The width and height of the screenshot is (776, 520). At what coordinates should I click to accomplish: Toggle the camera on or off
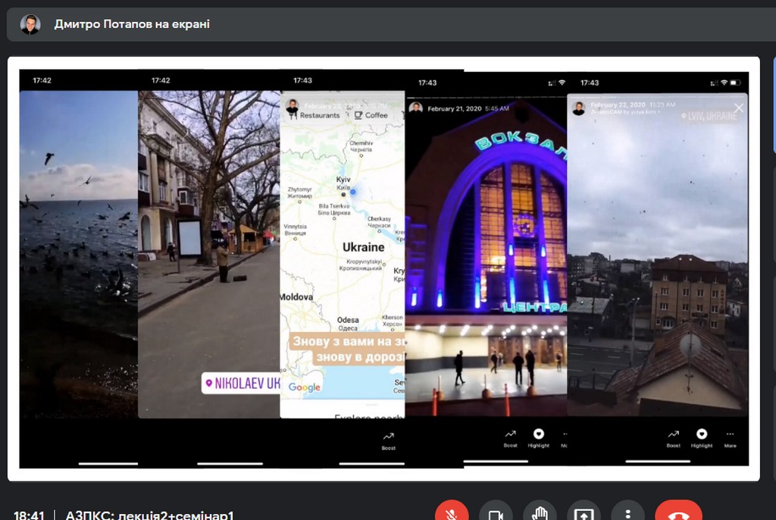[496, 512]
